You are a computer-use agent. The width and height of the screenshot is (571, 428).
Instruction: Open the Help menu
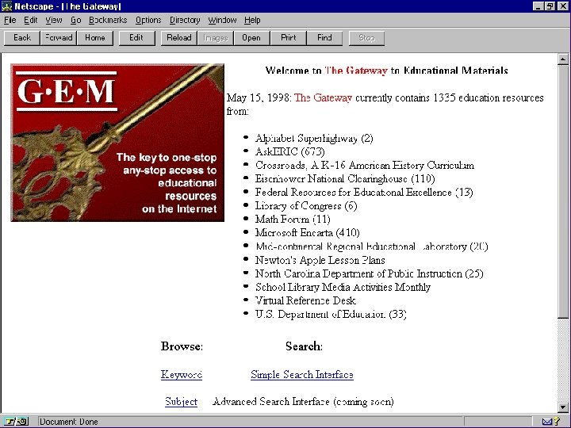[252, 20]
